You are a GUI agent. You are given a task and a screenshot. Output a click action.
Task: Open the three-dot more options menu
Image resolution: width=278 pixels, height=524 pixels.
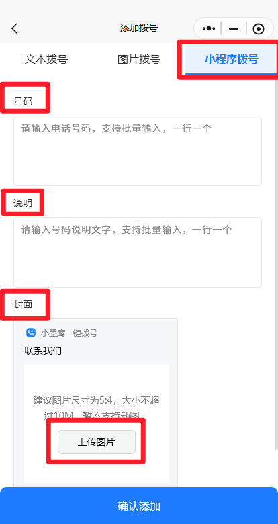point(209,28)
